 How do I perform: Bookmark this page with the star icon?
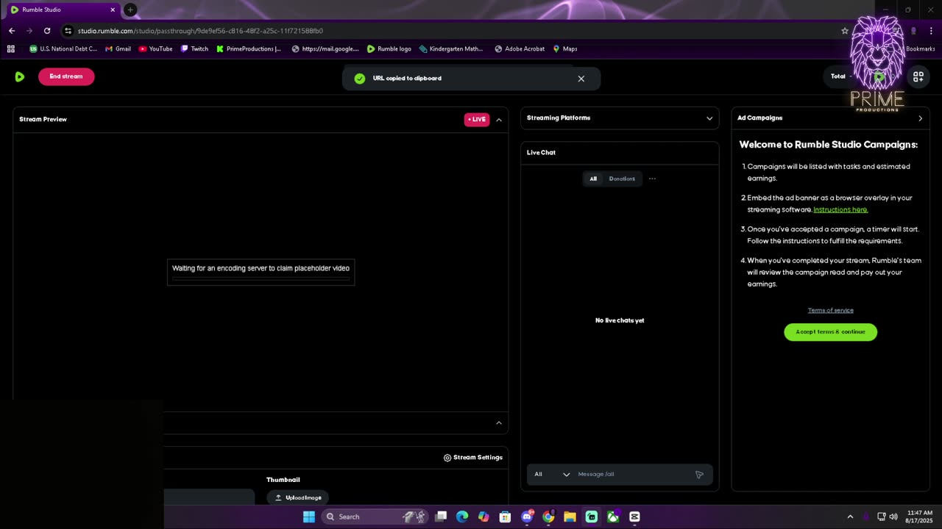click(845, 31)
